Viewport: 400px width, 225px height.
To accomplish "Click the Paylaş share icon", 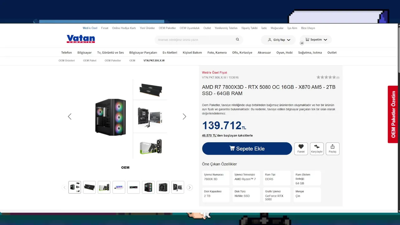I will click(332, 147).
